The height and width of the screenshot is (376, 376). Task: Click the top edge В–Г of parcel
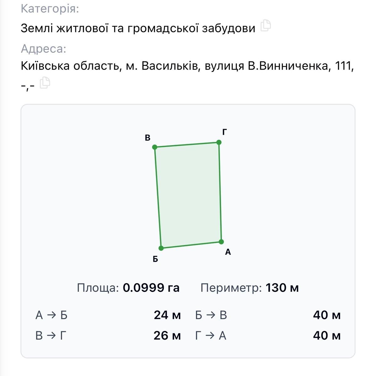187,145
